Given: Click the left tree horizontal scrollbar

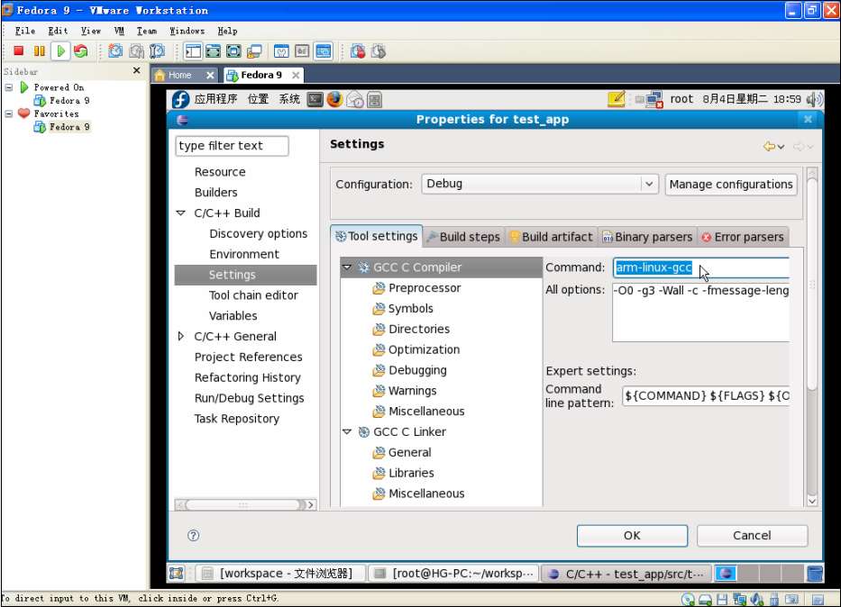Looking at the screenshot, I should tap(246, 504).
